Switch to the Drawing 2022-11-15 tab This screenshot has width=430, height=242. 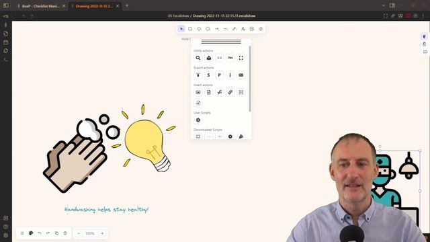[94, 6]
